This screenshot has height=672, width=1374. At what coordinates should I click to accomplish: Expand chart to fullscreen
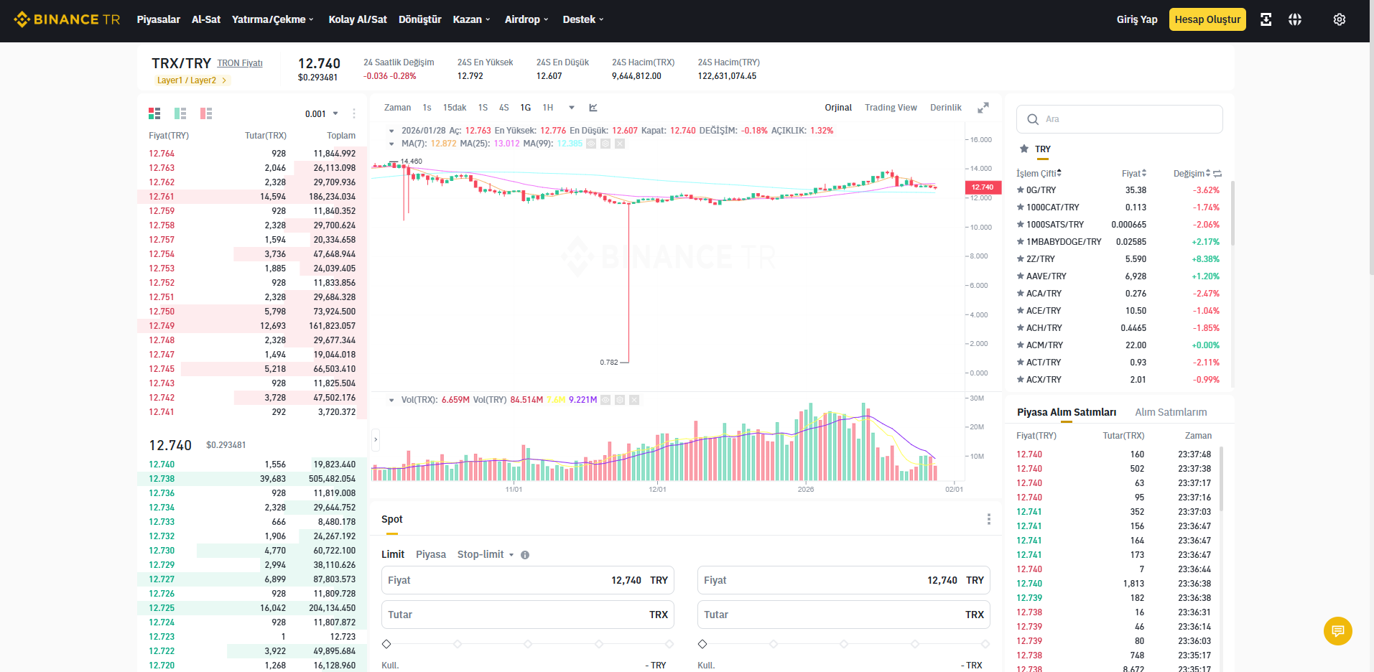pyautogui.click(x=983, y=108)
